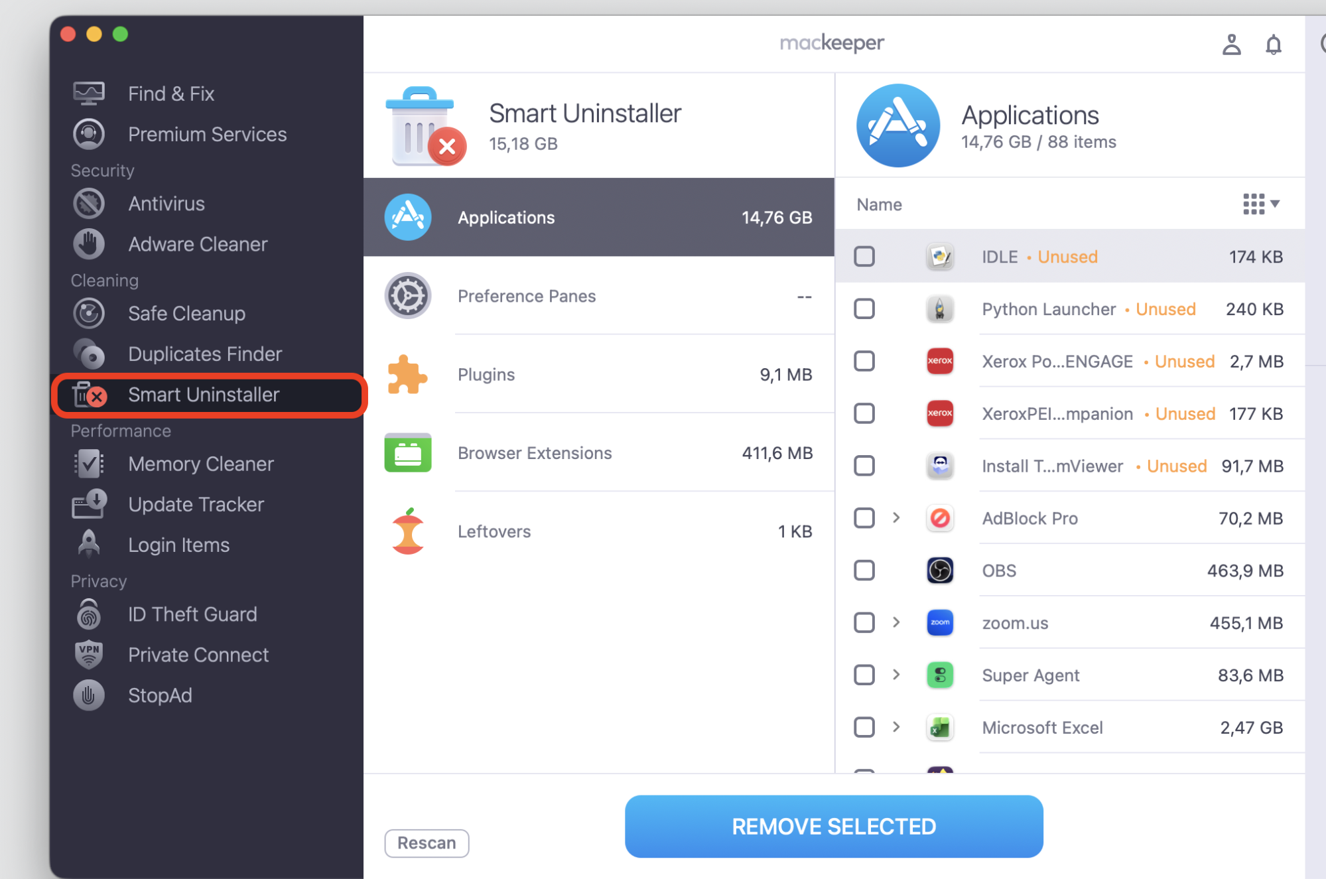Click the XeroxPEI...mpanion app icon

(x=940, y=413)
